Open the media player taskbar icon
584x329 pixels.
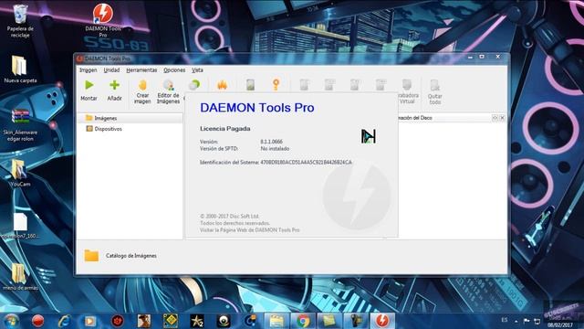click(x=90, y=321)
